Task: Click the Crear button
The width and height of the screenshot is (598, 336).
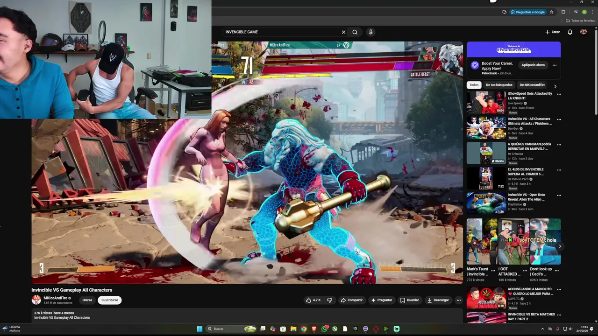Action: [x=552, y=32]
